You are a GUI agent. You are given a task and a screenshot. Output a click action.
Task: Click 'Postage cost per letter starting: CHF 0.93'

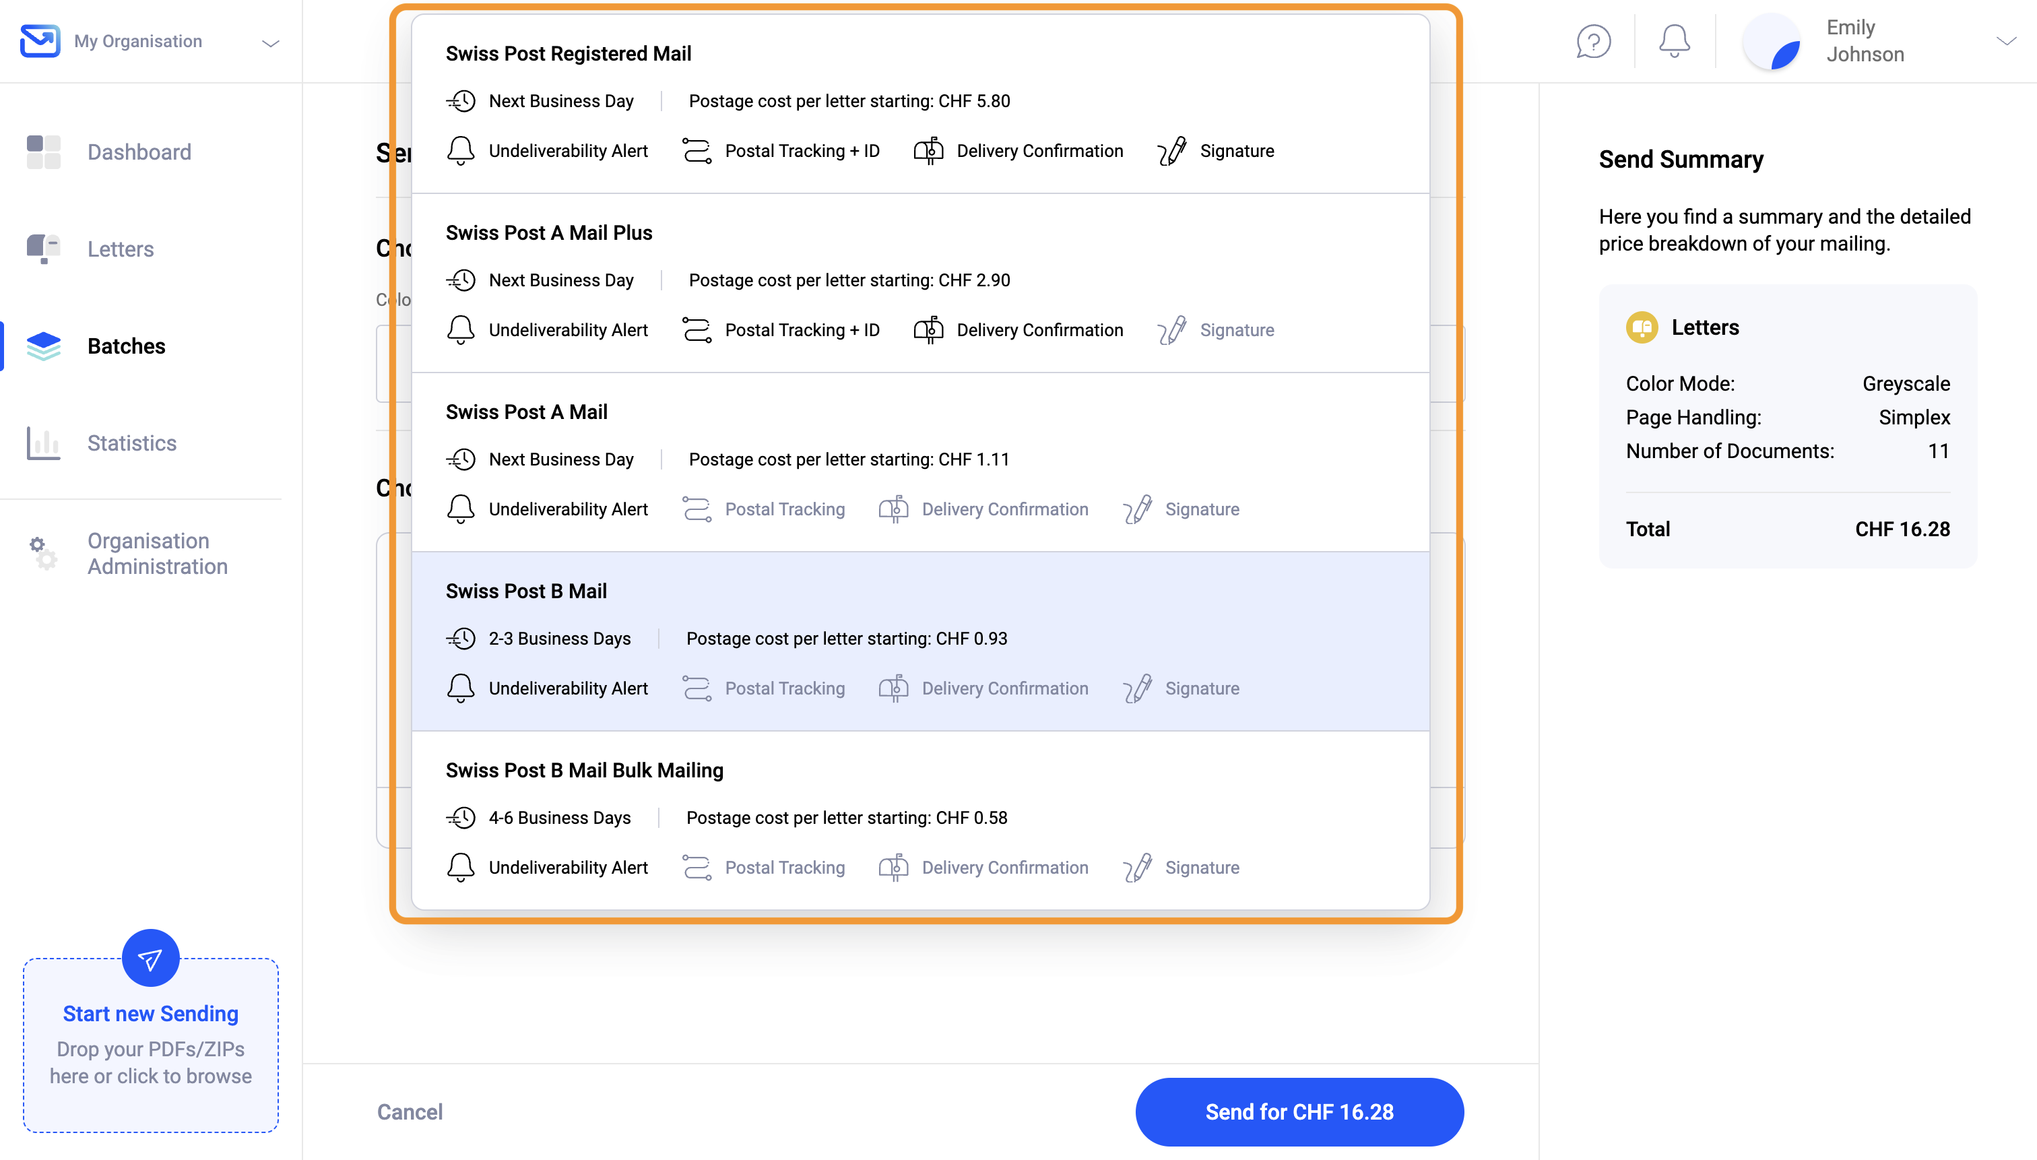847,639
